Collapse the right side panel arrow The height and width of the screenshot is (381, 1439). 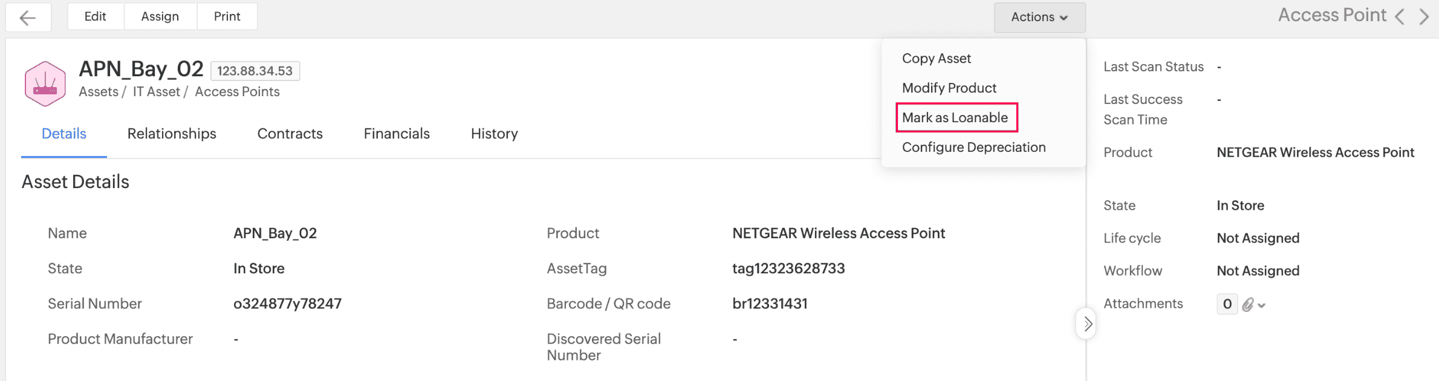point(1087,324)
